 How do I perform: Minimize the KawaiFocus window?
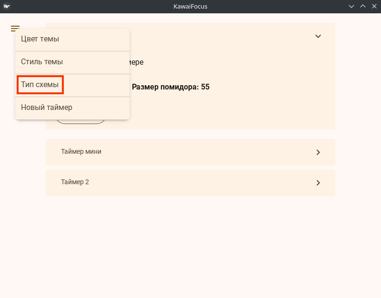click(351, 6)
